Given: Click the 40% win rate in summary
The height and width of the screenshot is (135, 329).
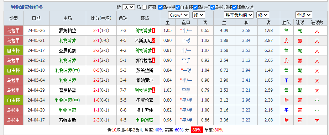Looking at the screenshot, I should click(159, 130).
